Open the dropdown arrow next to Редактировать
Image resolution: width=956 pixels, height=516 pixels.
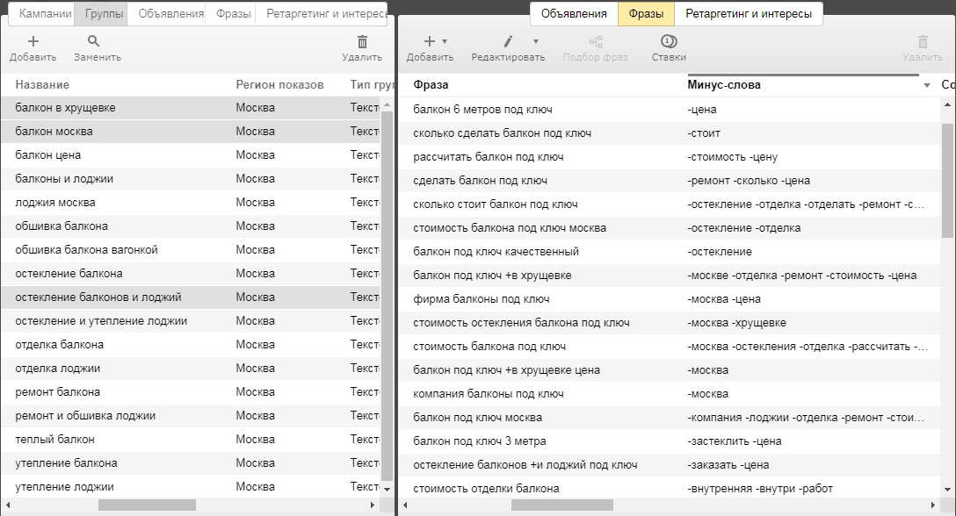pyautogui.click(x=536, y=41)
